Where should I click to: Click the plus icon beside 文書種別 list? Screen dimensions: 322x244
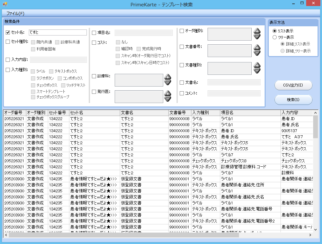tap(257, 66)
